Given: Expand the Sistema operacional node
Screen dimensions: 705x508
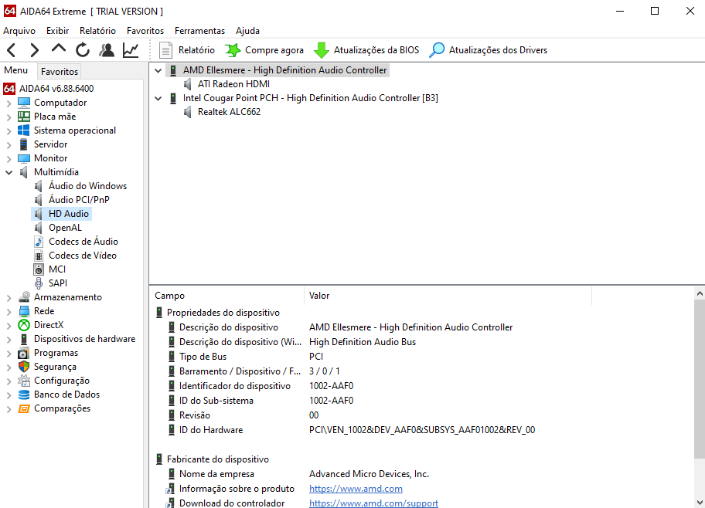Looking at the screenshot, I should coord(9,130).
